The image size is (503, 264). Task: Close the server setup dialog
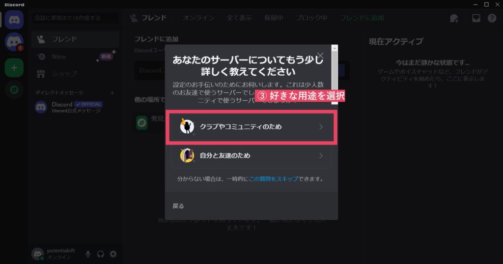pyautogui.click(x=320, y=56)
